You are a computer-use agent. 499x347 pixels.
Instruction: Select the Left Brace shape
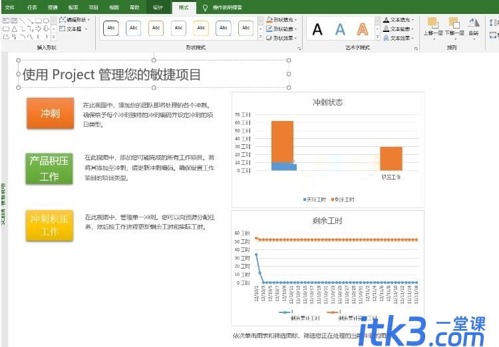pyautogui.click(x=38, y=37)
